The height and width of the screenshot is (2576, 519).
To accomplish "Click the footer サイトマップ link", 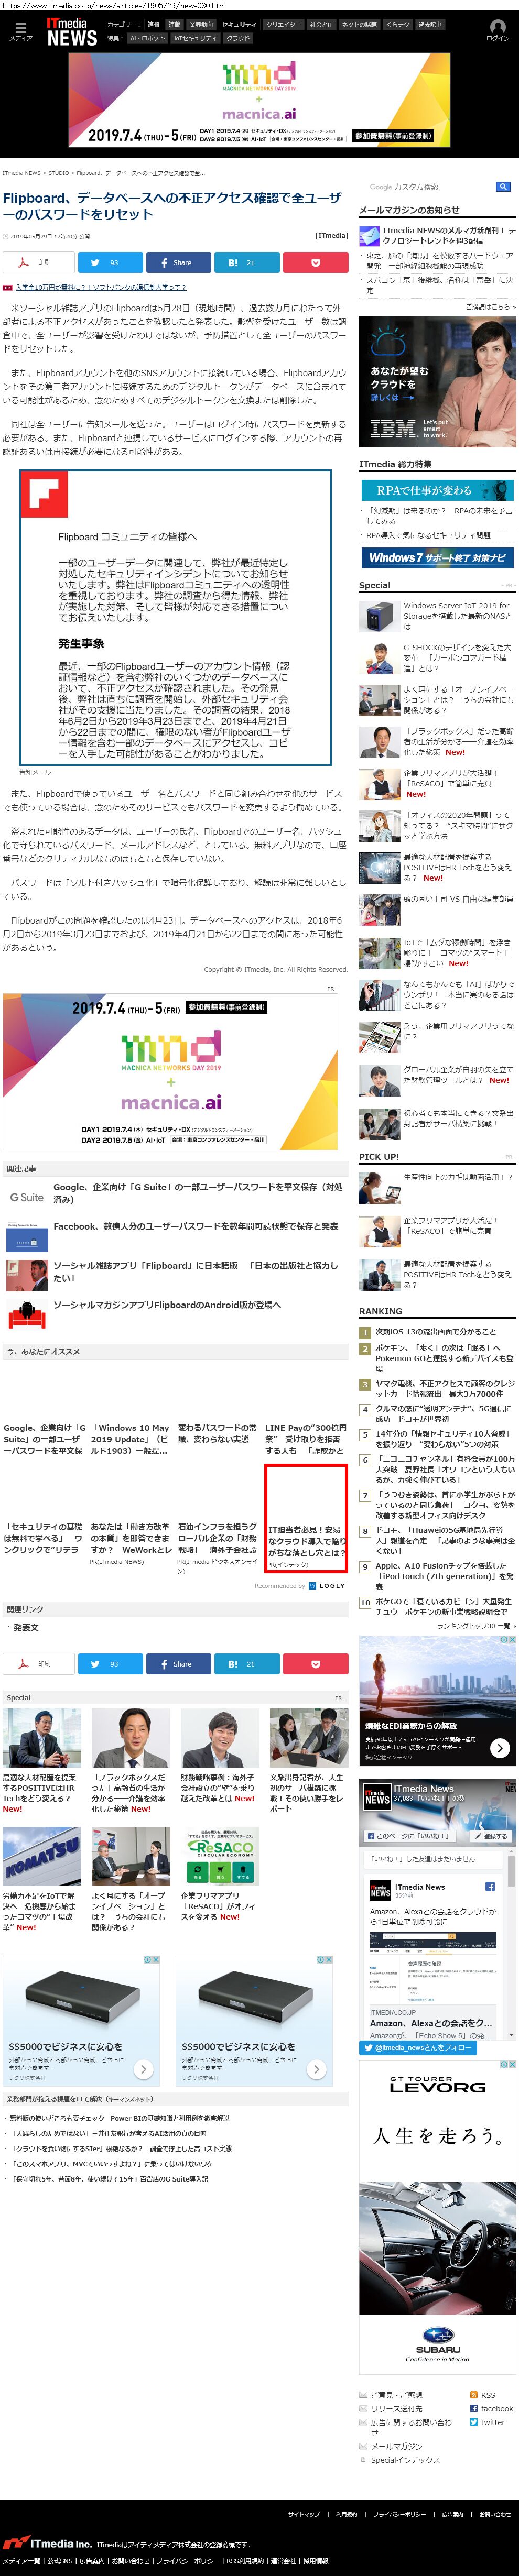I will 304,2513.
